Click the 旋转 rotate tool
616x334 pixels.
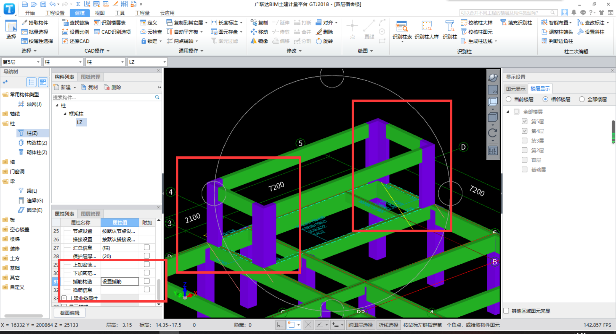click(x=324, y=41)
